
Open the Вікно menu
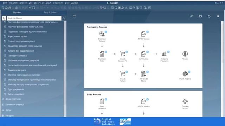click(x=67, y=3)
